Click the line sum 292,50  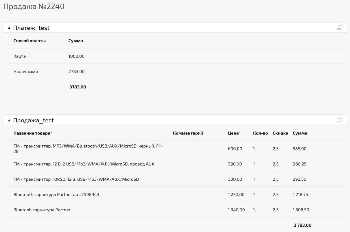tap(300, 179)
